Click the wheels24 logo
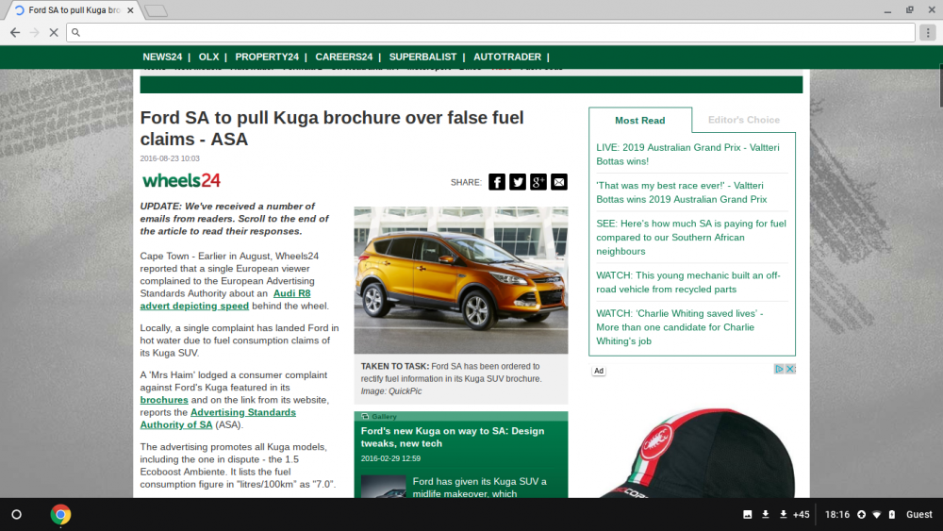 pos(181,180)
